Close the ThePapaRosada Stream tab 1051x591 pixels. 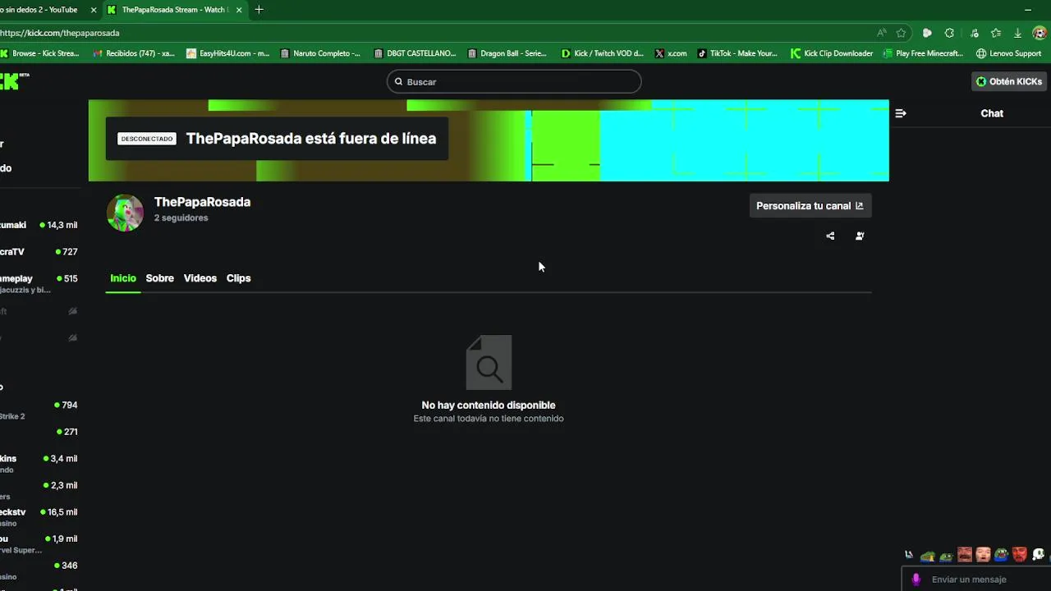[239, 10]
